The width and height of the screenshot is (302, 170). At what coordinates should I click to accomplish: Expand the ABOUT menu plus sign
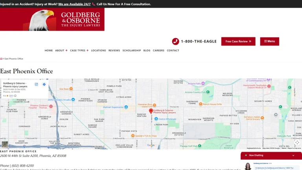pos(66,50)
